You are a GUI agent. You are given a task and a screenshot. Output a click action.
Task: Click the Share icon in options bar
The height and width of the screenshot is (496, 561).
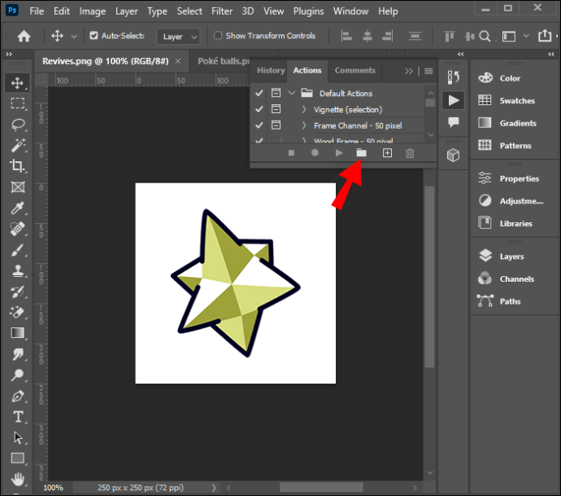pos(545,36)
